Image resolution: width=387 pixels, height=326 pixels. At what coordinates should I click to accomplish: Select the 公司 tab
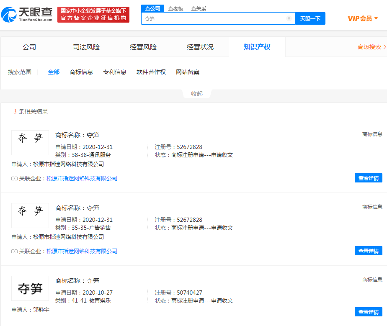tap(29, 47)
